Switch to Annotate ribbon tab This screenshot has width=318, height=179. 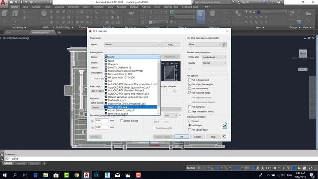98,7
